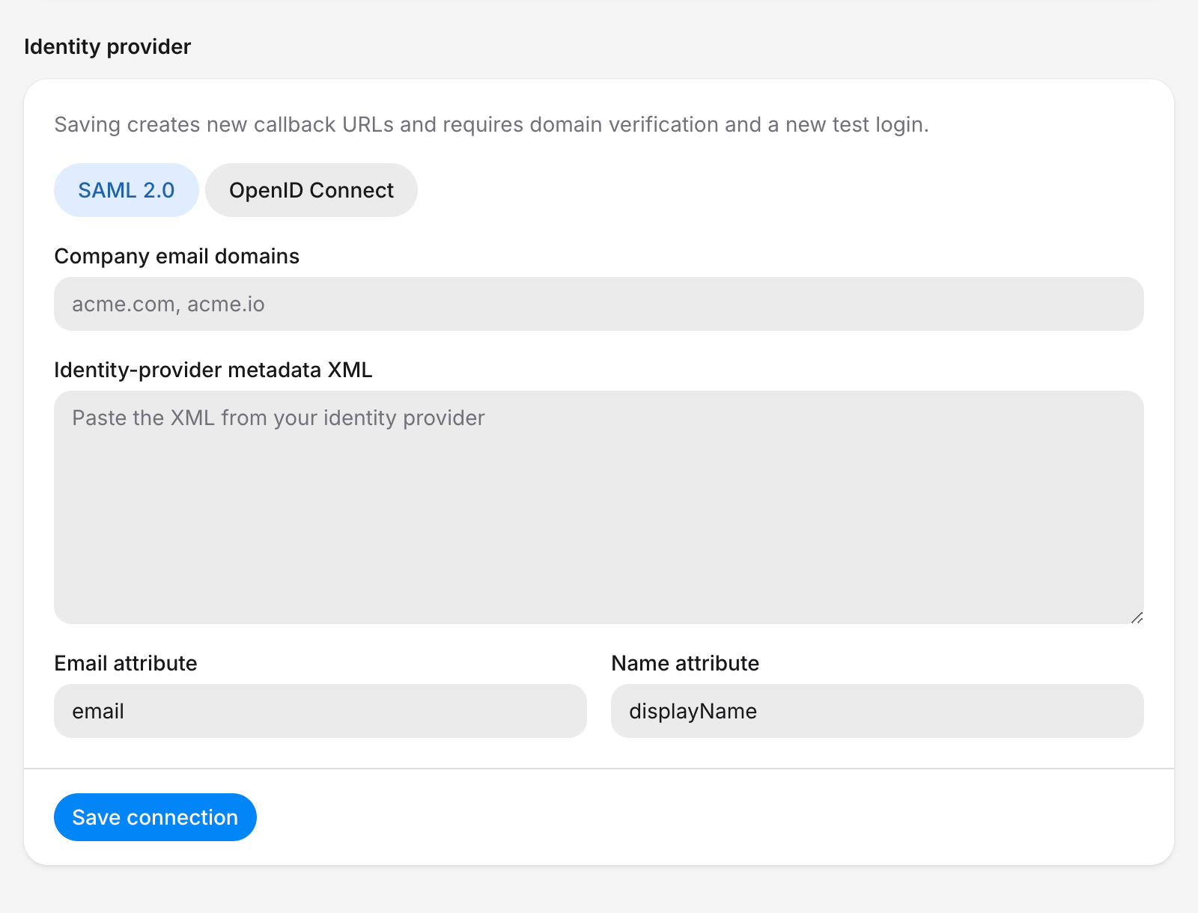Screen dimensions: 1198x913
Task: Click the Email attribute label
Action: (x=126, y=663)
